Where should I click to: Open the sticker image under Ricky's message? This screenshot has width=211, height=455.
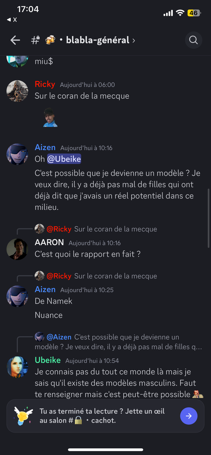[50, 117]
